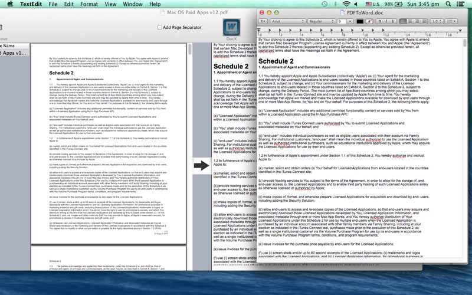Open the Format menu
472x295 pixels.
[x=89, y=4]
